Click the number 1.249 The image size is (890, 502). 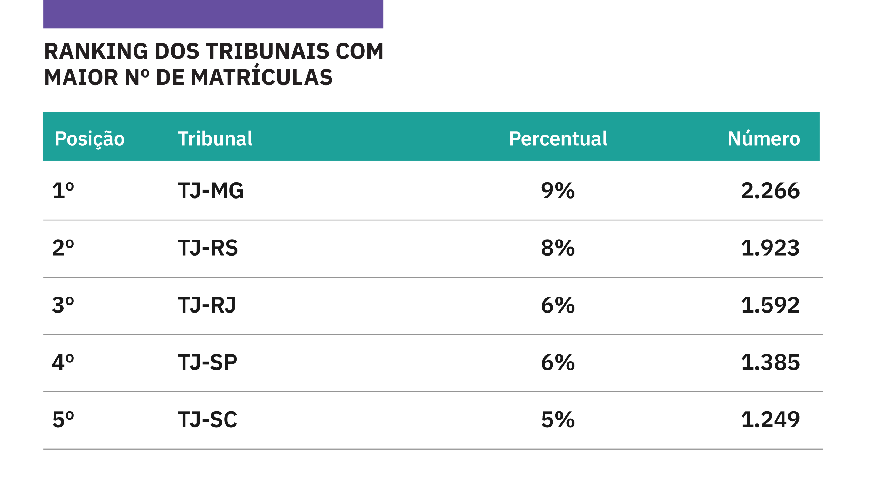click(770, 419)
